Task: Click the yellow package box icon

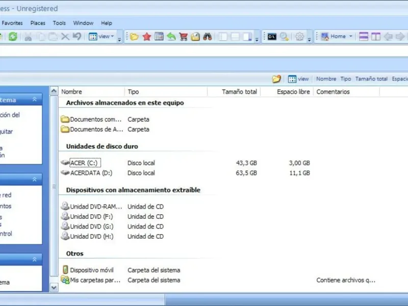Action: coord(195,37)
